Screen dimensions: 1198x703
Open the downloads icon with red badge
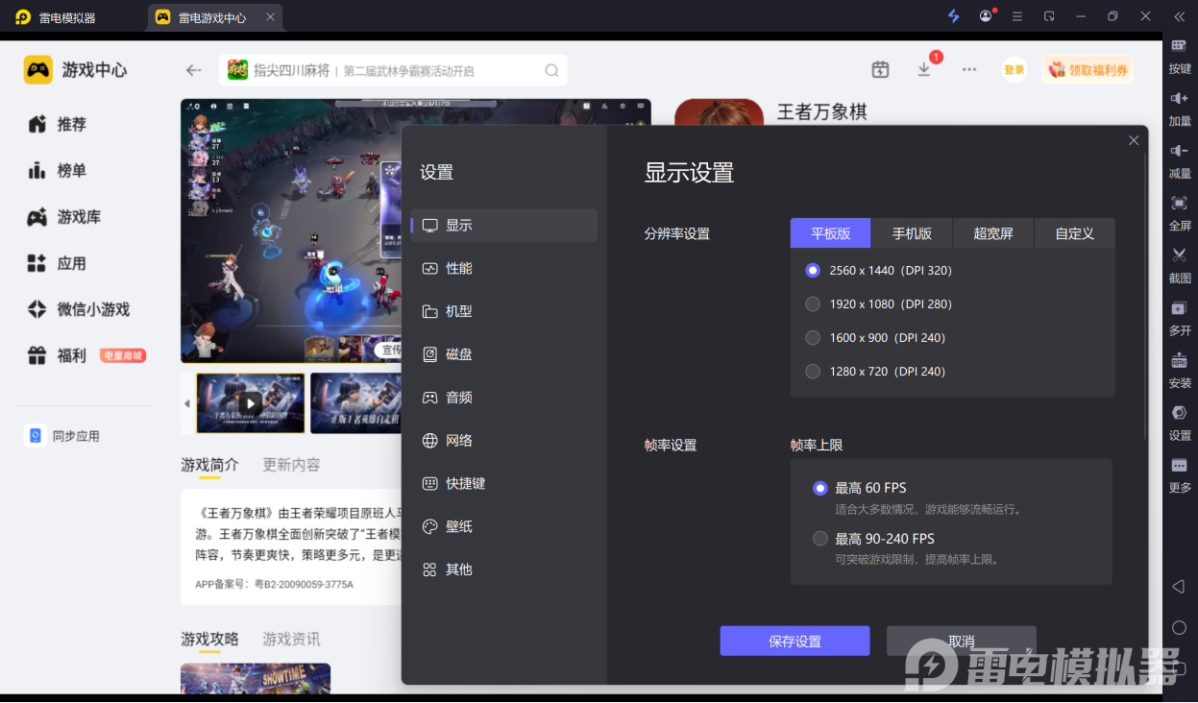pyautogui.click(x=924, y=69)
